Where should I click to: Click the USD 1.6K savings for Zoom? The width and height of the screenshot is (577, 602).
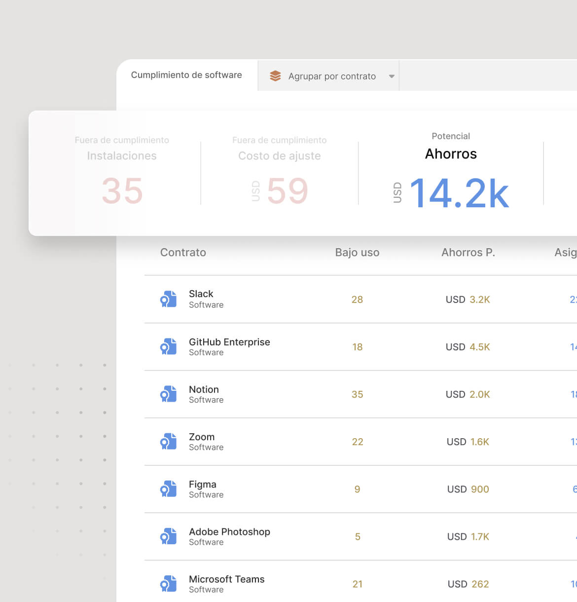click(468, 442)
